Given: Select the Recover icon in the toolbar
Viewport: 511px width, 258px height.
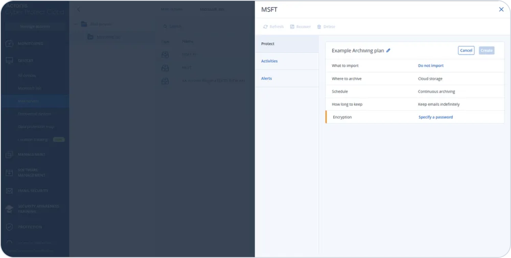Looking at the screenshot, I should (291, 26).
